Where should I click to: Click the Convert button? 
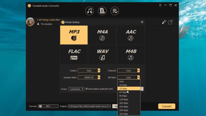167,106
